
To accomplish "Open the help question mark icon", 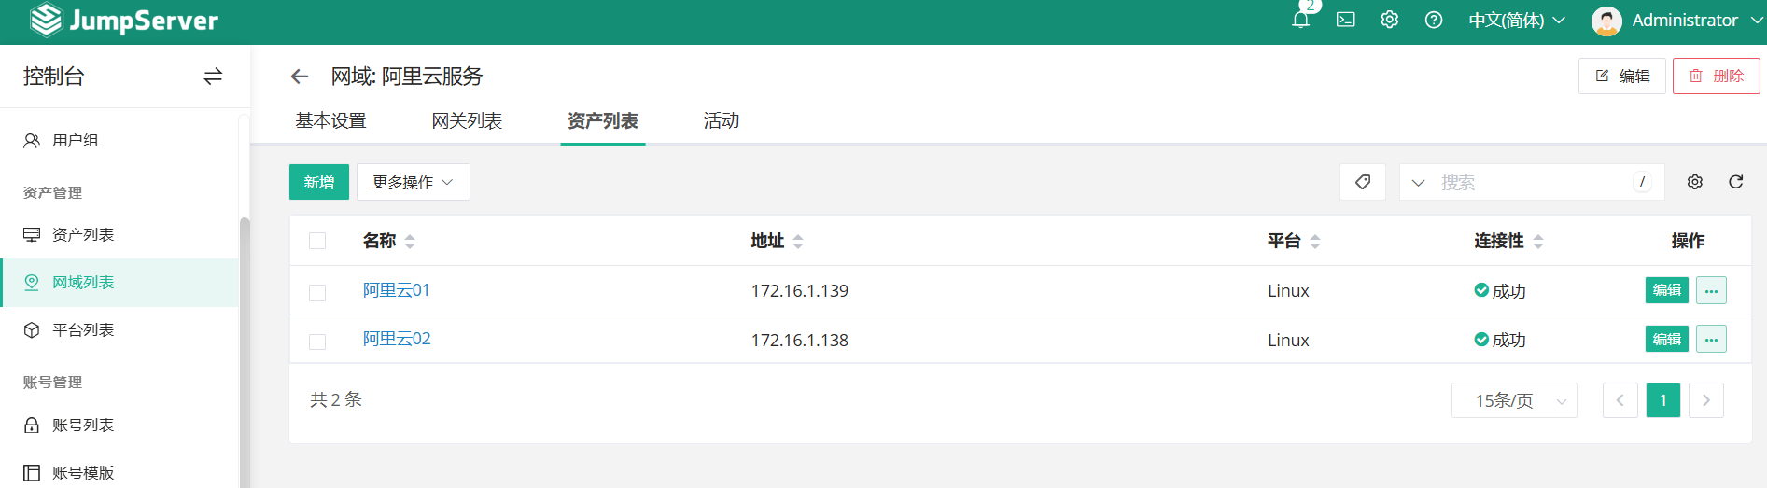I will 1434,20.
